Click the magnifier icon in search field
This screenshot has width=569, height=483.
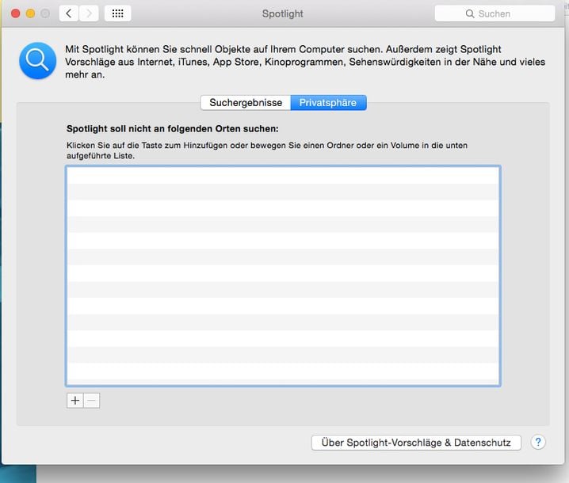[x=470, y=13]
